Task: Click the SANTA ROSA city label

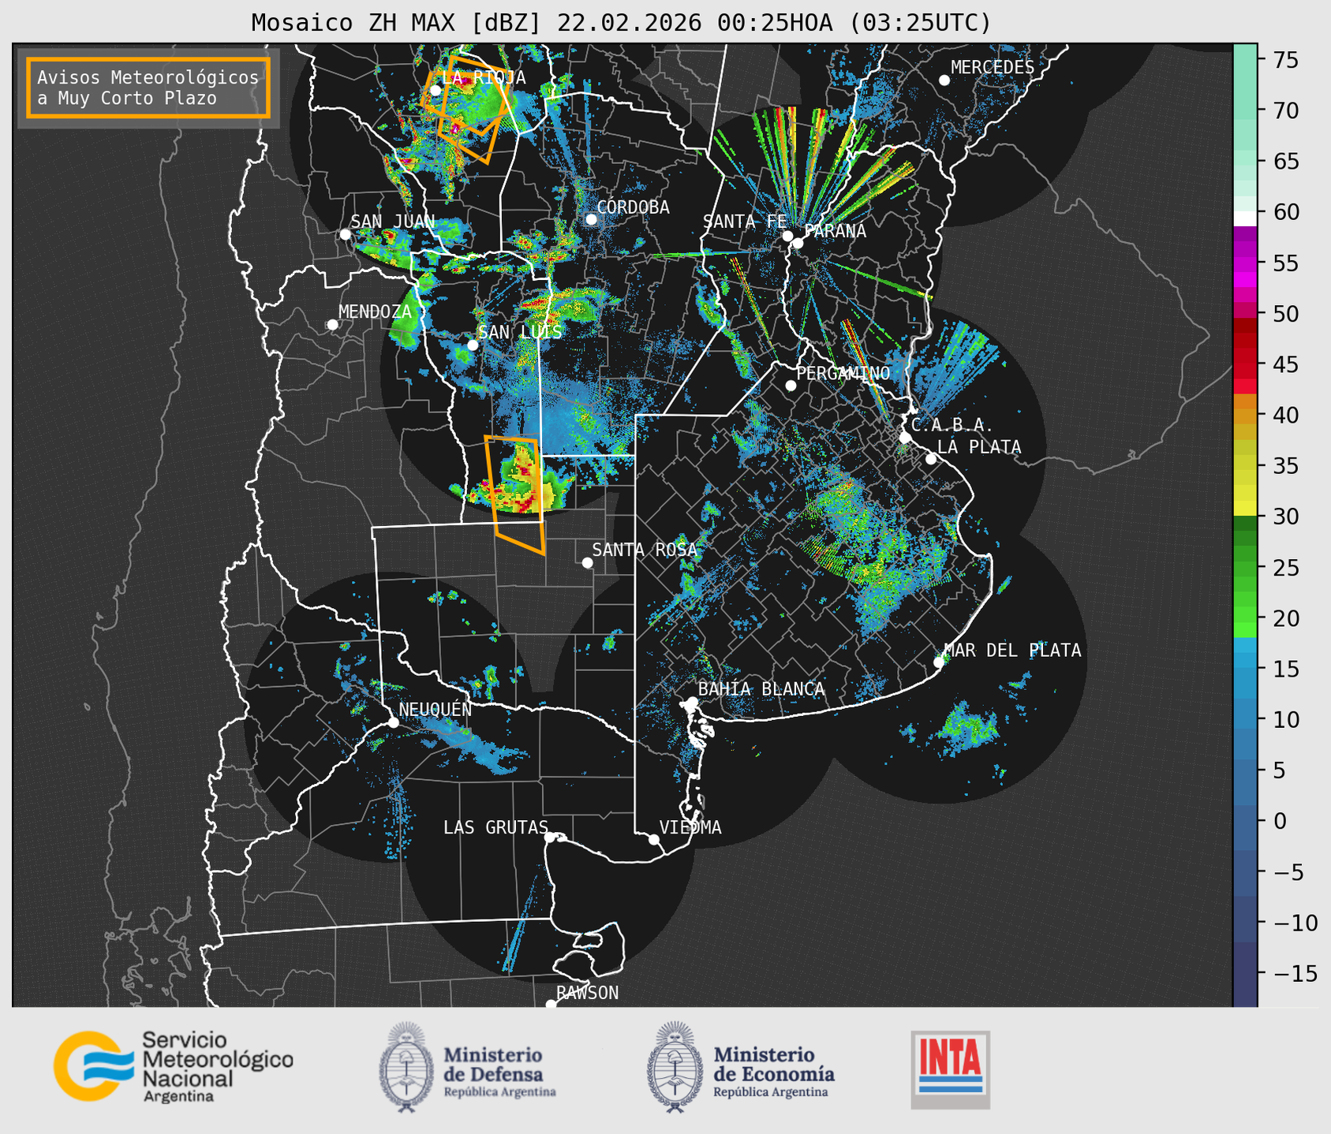Action: (x=645, y=550)
